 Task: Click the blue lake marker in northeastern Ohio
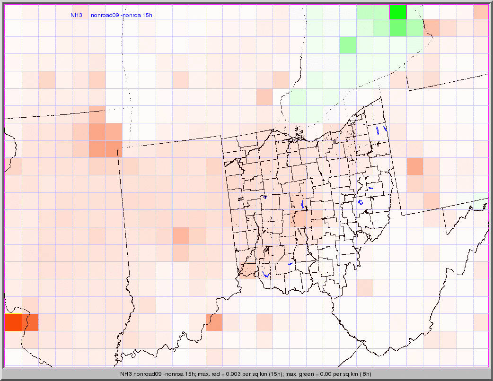point(378,130)
